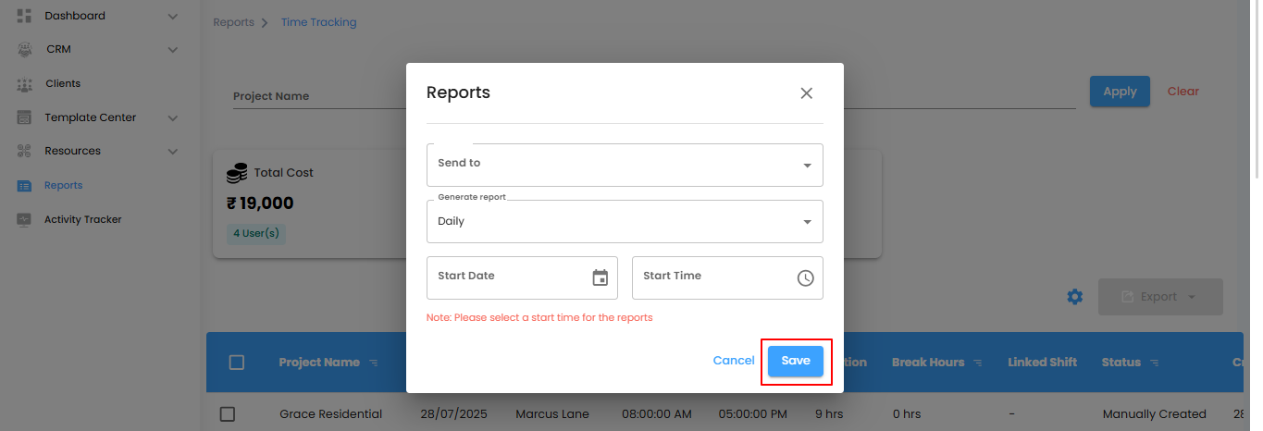Screen dimensions: 1263x431
Task: Open the Send to dropdown
Action: (625, 165)
